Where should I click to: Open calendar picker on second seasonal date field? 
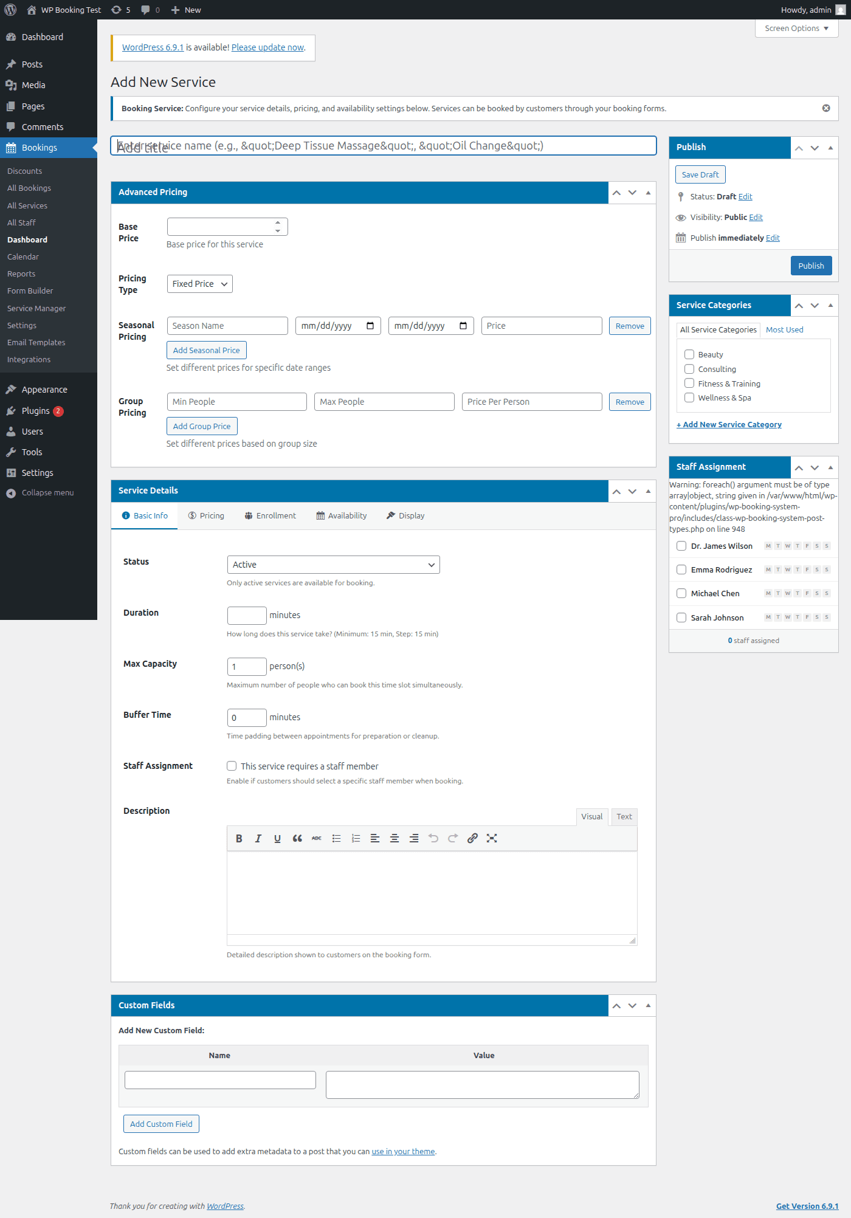tap(463, 326)
